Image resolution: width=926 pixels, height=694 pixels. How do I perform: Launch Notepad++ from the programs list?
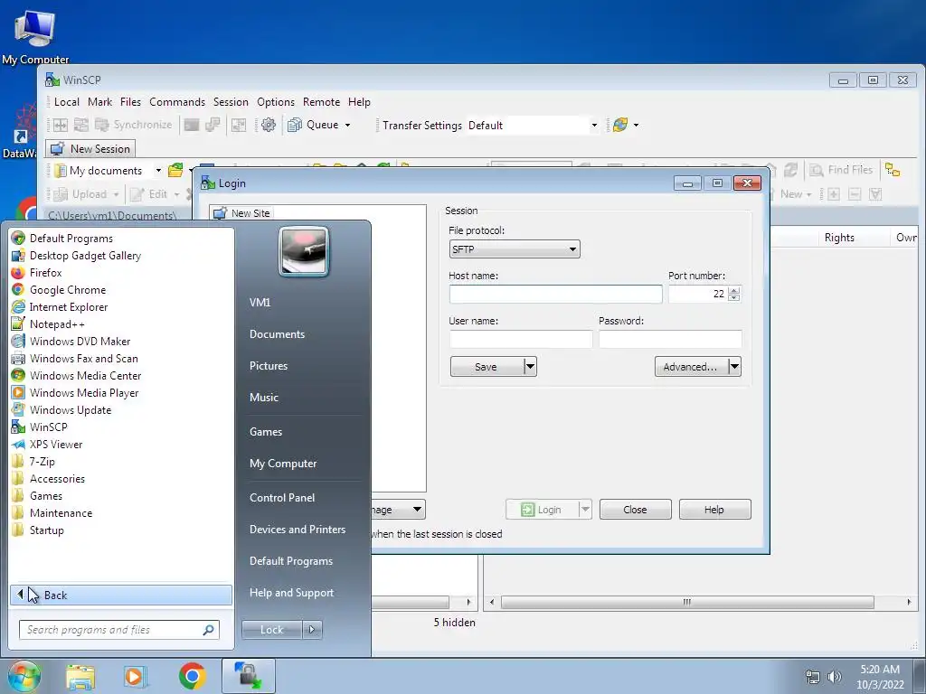point(57,324)
